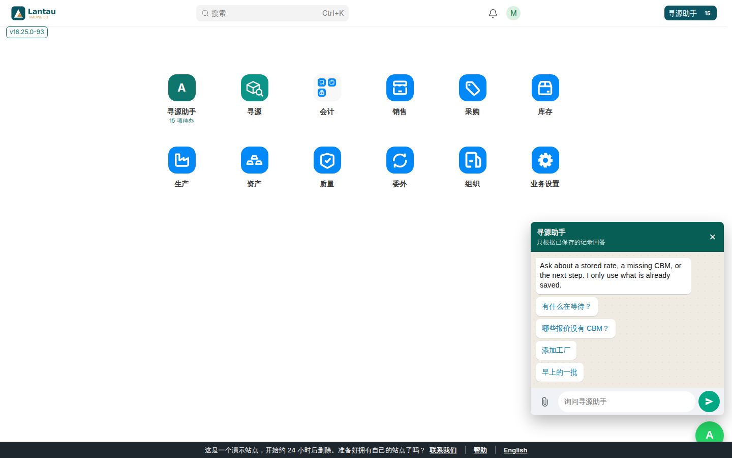Viewport: 732px width, 458px height.
Task: Launch the 生产 manufacturing app
Action: [x=181, y=160]
